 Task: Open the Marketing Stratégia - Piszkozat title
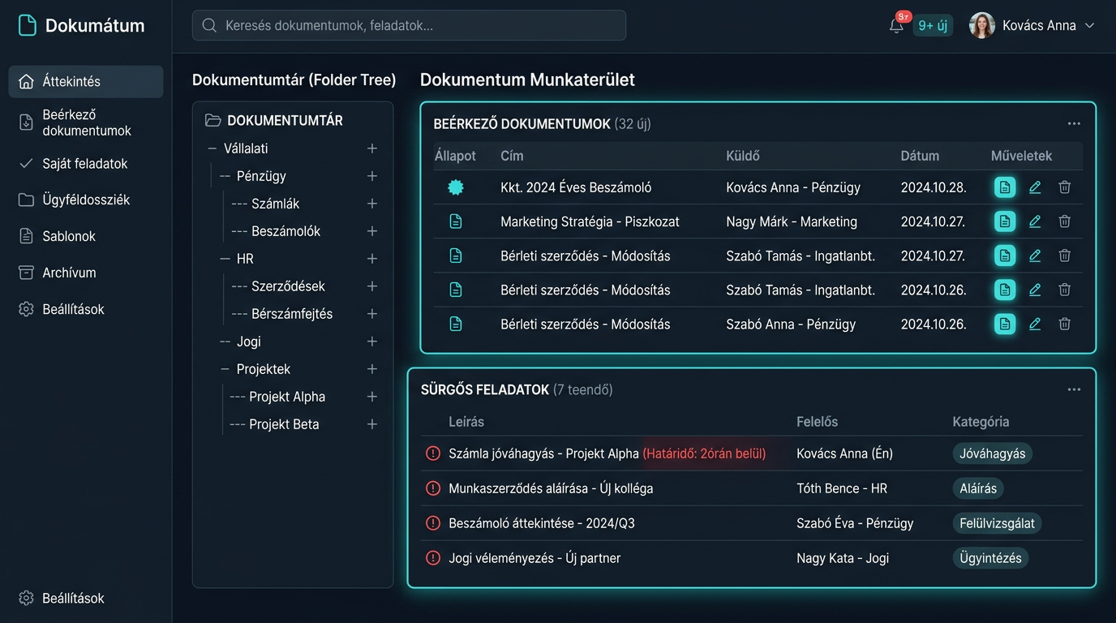(x=590, y=221)
